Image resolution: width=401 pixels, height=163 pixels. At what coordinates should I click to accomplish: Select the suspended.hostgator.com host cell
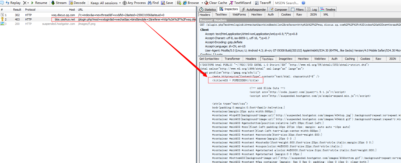pos(59,24)
